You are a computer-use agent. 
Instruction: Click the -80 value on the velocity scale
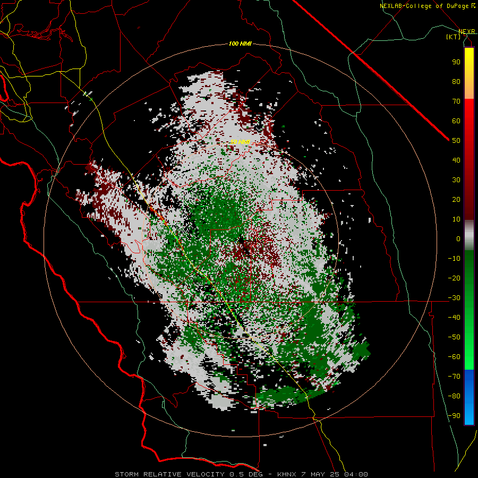point(454,396)
